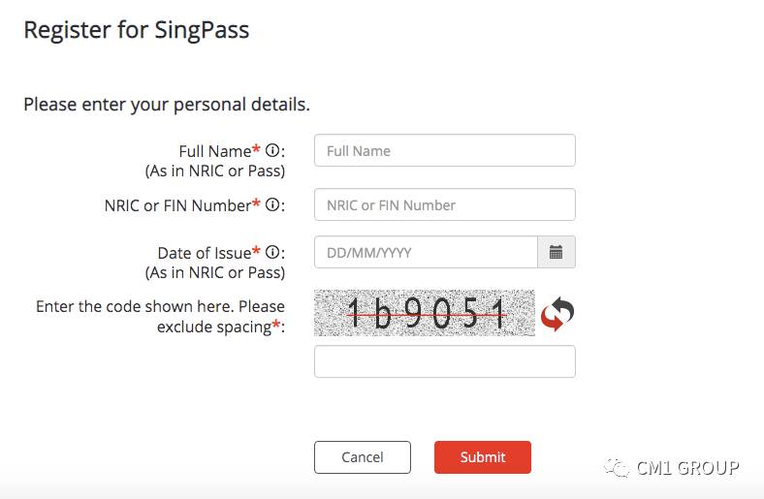
Task: Click the WeChat logo in the watermark
Action: coord(616,469)
